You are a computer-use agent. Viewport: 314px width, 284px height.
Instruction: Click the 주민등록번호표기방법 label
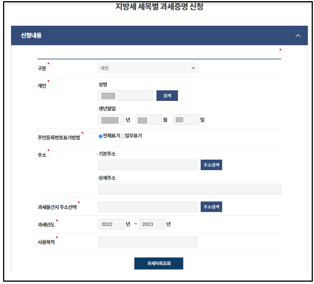point(59,138)
